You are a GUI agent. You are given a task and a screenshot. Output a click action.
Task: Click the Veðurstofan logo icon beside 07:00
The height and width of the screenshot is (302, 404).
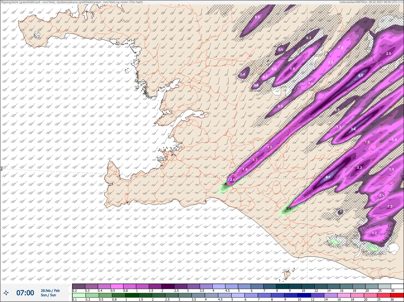pyautogui.click(x=6, y=293)
